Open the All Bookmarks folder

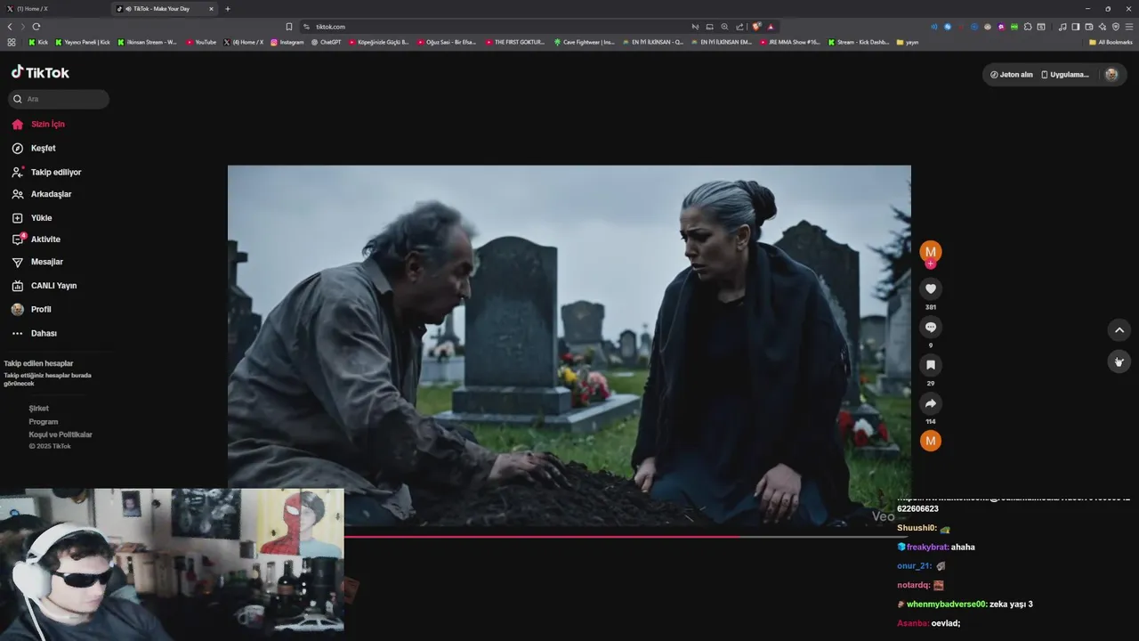click(1111, 42)
